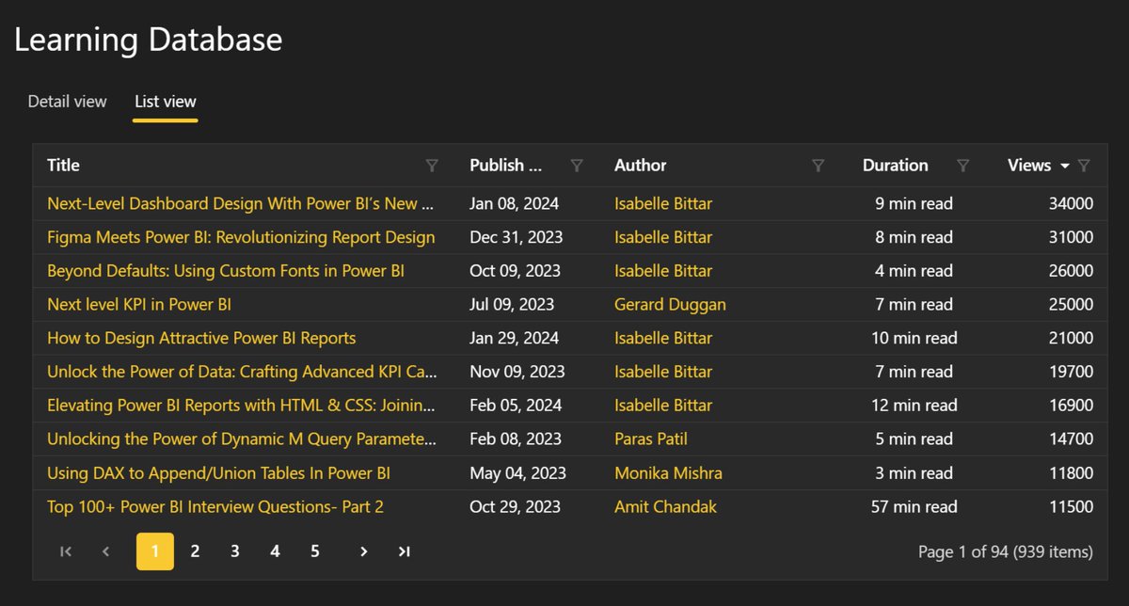Select the 34000 views cell
Viewport: 1129px width, 606px height.
(1071, 203)
